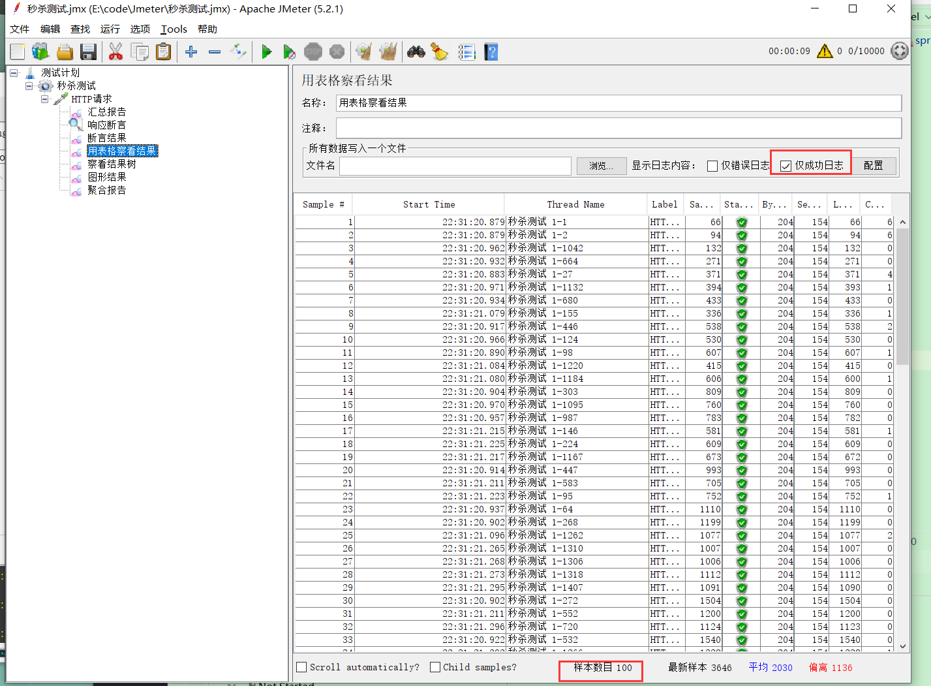Collapse the 秒杀测试 thread group node
This screenshot has height=686, width=931.
point(29,86)
